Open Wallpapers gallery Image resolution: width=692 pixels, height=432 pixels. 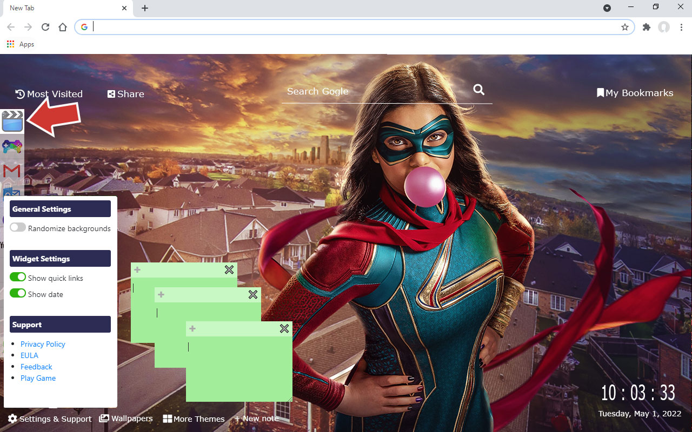[126, 418]
